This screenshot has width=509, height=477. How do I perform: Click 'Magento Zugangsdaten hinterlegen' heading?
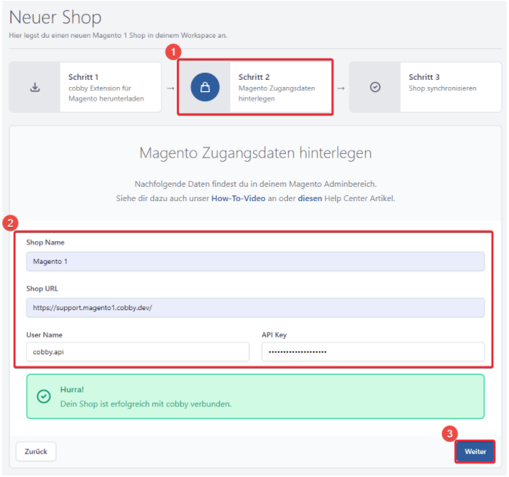(x=255, y=153)
